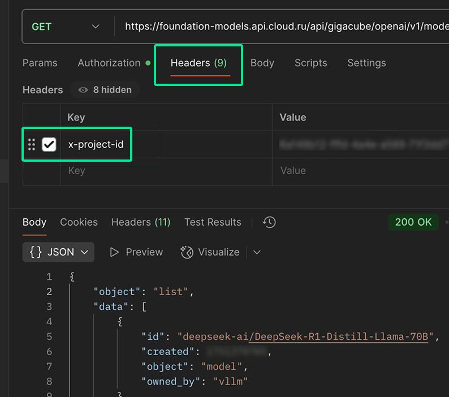Image resolution: width=449 pixels, height=397 pixels.
Task: Open the Authorization tab
Action: (x=114, y=63)
